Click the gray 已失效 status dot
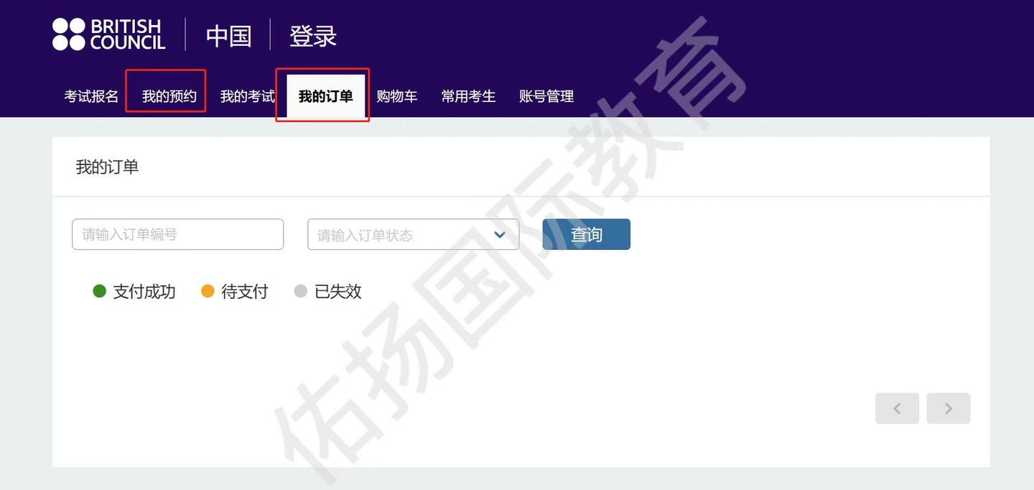 [301, 291]
